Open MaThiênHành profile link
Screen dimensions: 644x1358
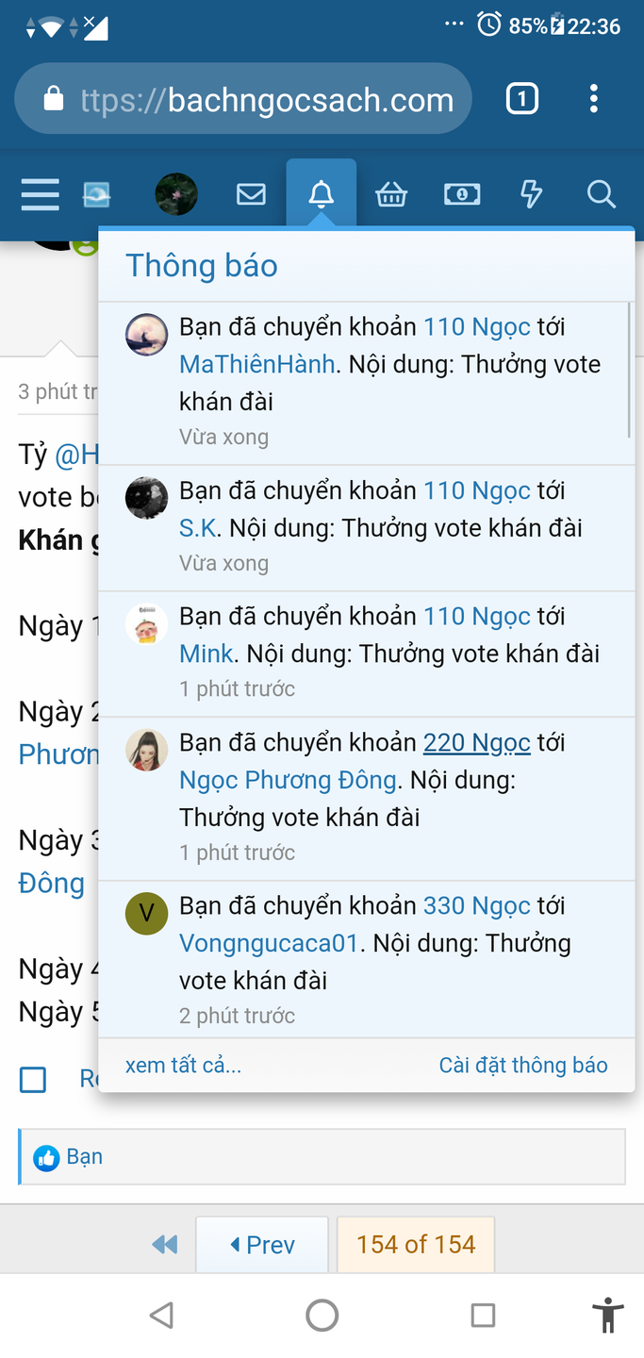click(x=257, y=364)
